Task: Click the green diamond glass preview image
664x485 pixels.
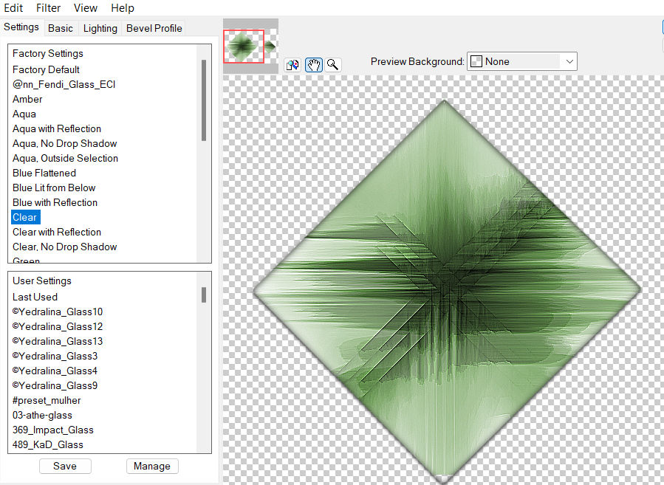Action: (x=447, y=291)
